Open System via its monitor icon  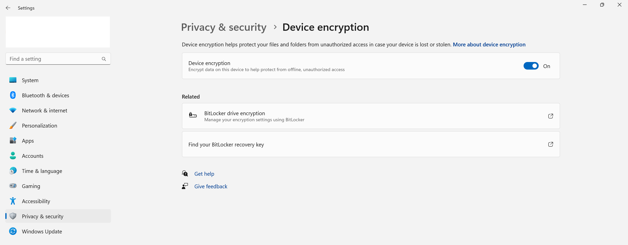pos(13,80)
